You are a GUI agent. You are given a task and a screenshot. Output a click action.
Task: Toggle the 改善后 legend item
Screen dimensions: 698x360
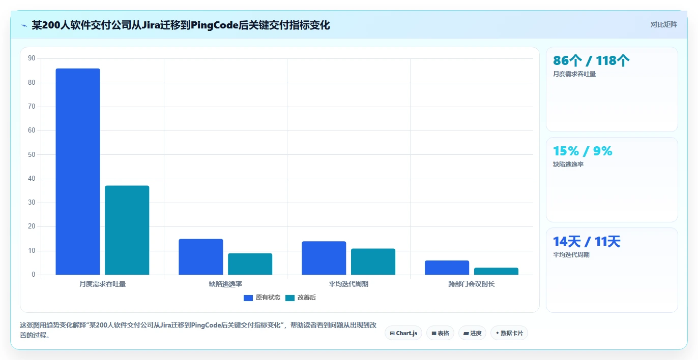301,298
